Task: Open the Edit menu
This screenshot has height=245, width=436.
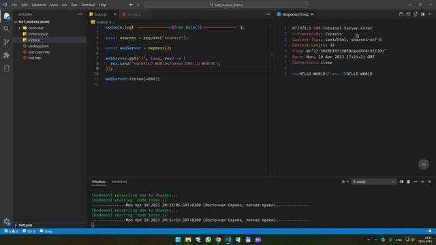Action: [x=25, y=5]
